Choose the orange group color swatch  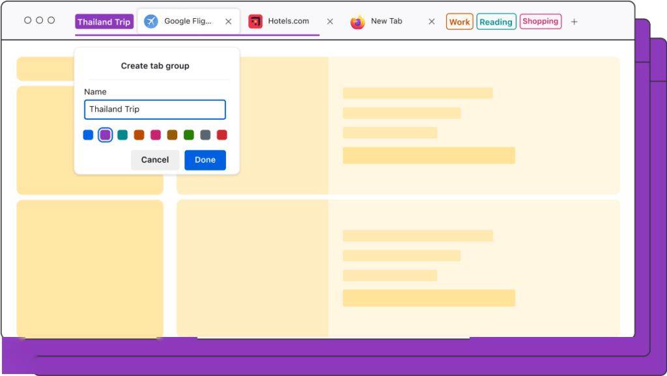[x=139, y=135]
